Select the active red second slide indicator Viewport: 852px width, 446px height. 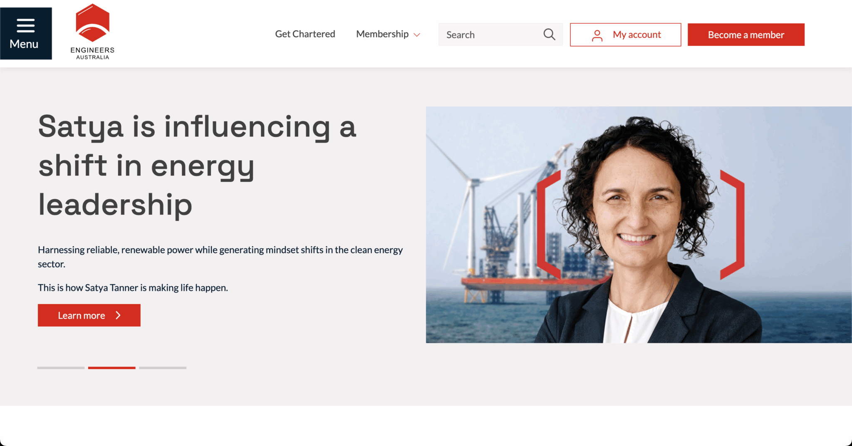(111, 368)
